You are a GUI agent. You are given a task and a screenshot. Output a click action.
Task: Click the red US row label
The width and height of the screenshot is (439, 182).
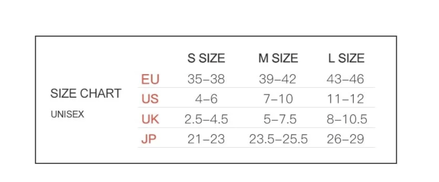[x=150, y=99]
